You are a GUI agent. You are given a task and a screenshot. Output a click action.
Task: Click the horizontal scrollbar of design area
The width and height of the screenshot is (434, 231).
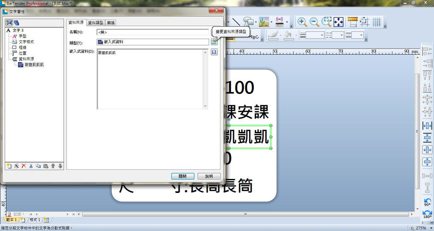coord(245,214)
